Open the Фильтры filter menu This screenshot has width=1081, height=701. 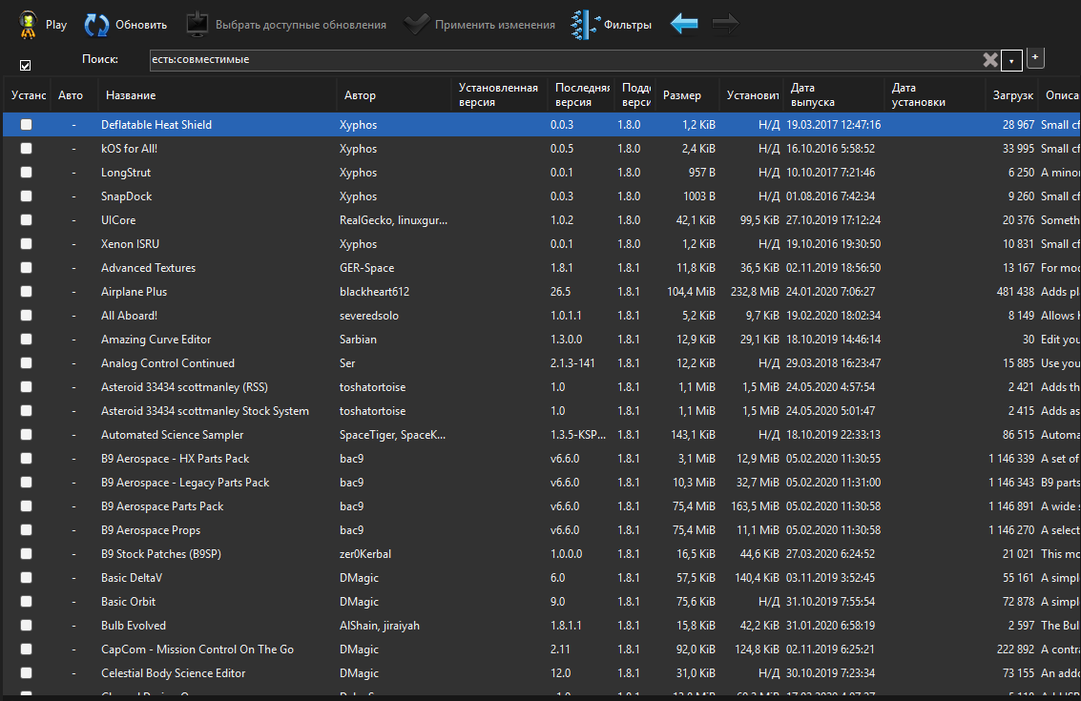point(611,25)
